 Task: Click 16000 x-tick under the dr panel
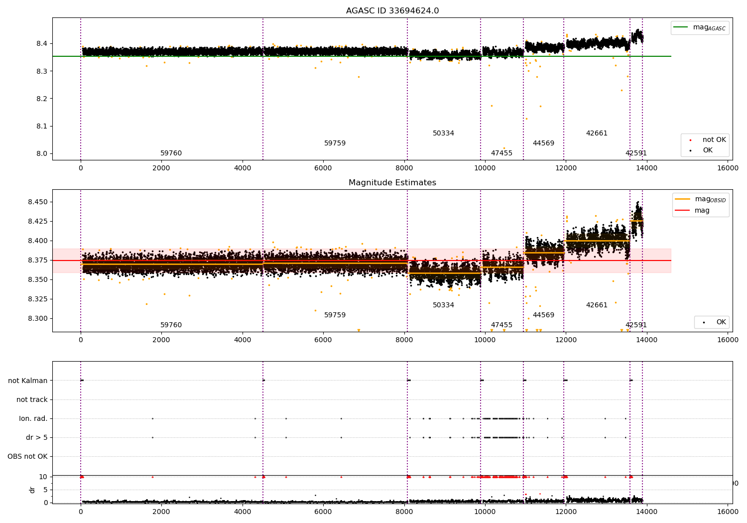pos(728,512)
